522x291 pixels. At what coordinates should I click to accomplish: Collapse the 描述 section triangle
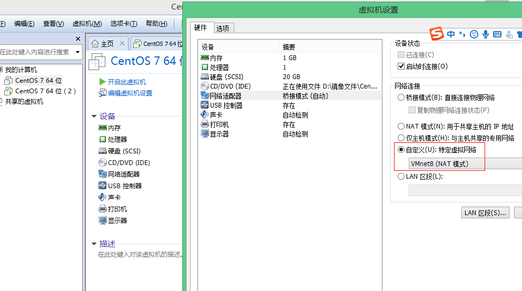coord(94,244)
